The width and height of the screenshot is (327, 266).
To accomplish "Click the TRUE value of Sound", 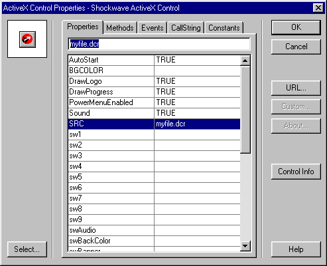I will click(166, 113).
